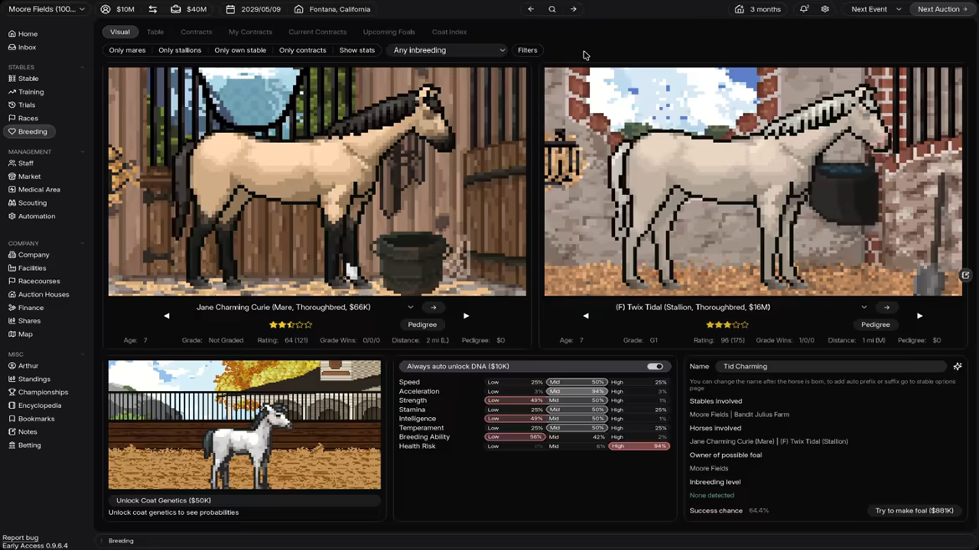Open the Filters button
The width and height of the screenshot is (979, 550).
528,50
